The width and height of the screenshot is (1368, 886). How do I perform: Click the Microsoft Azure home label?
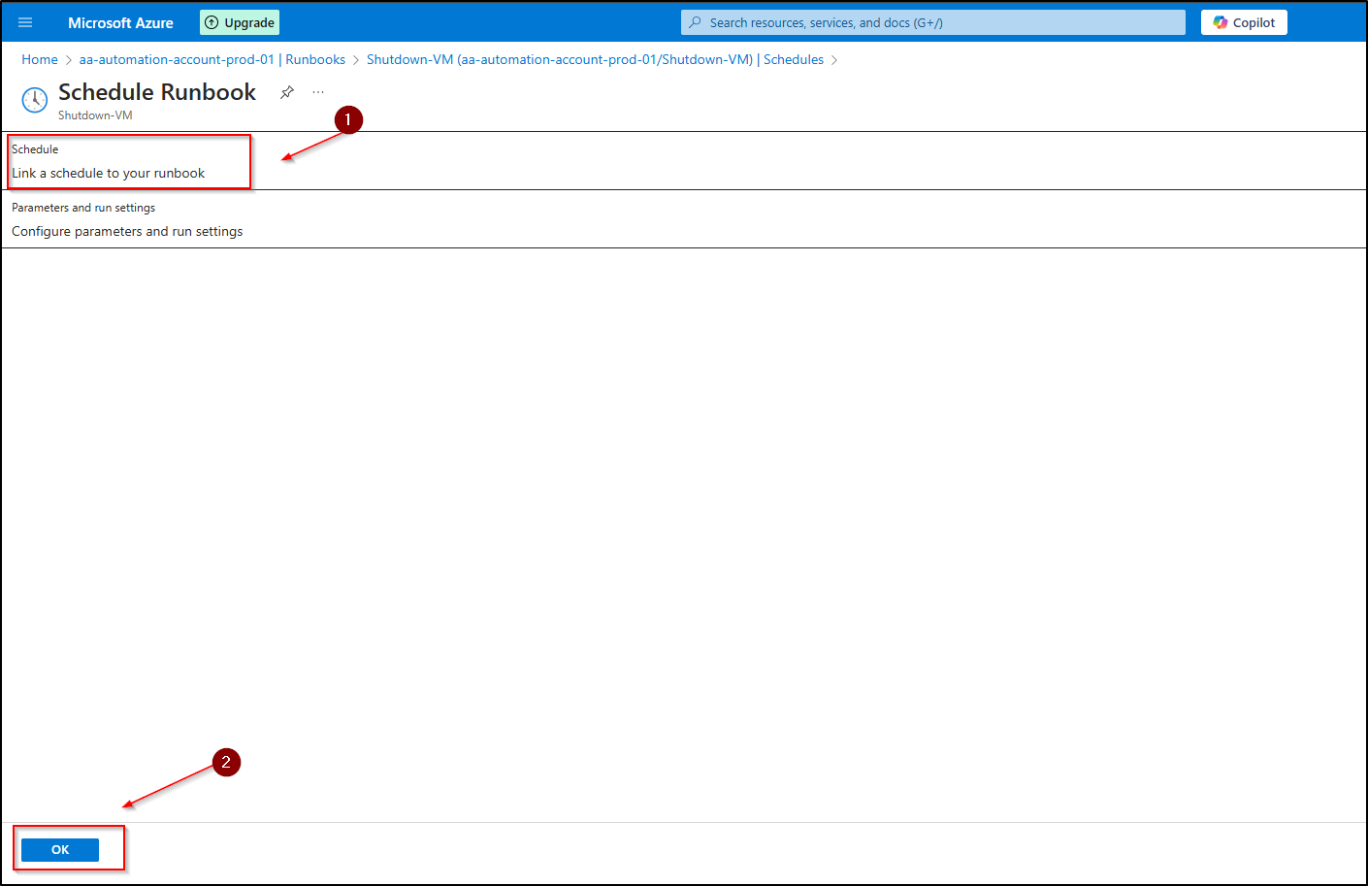120,22
